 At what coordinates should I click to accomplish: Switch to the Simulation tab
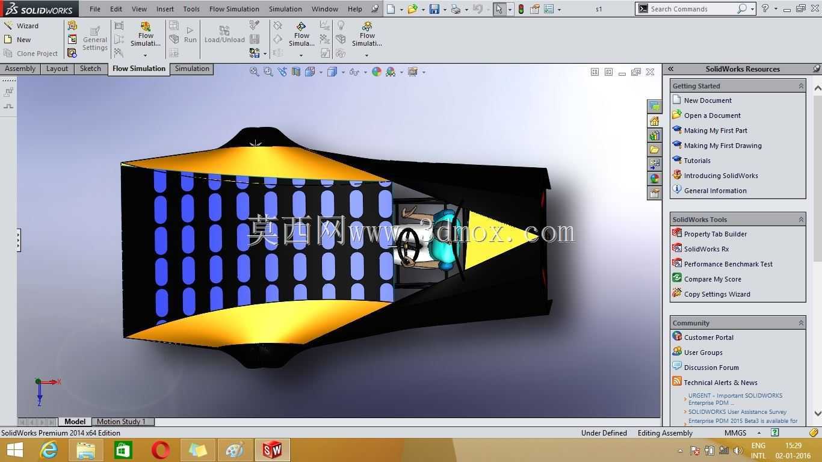(x=192, y=69)
